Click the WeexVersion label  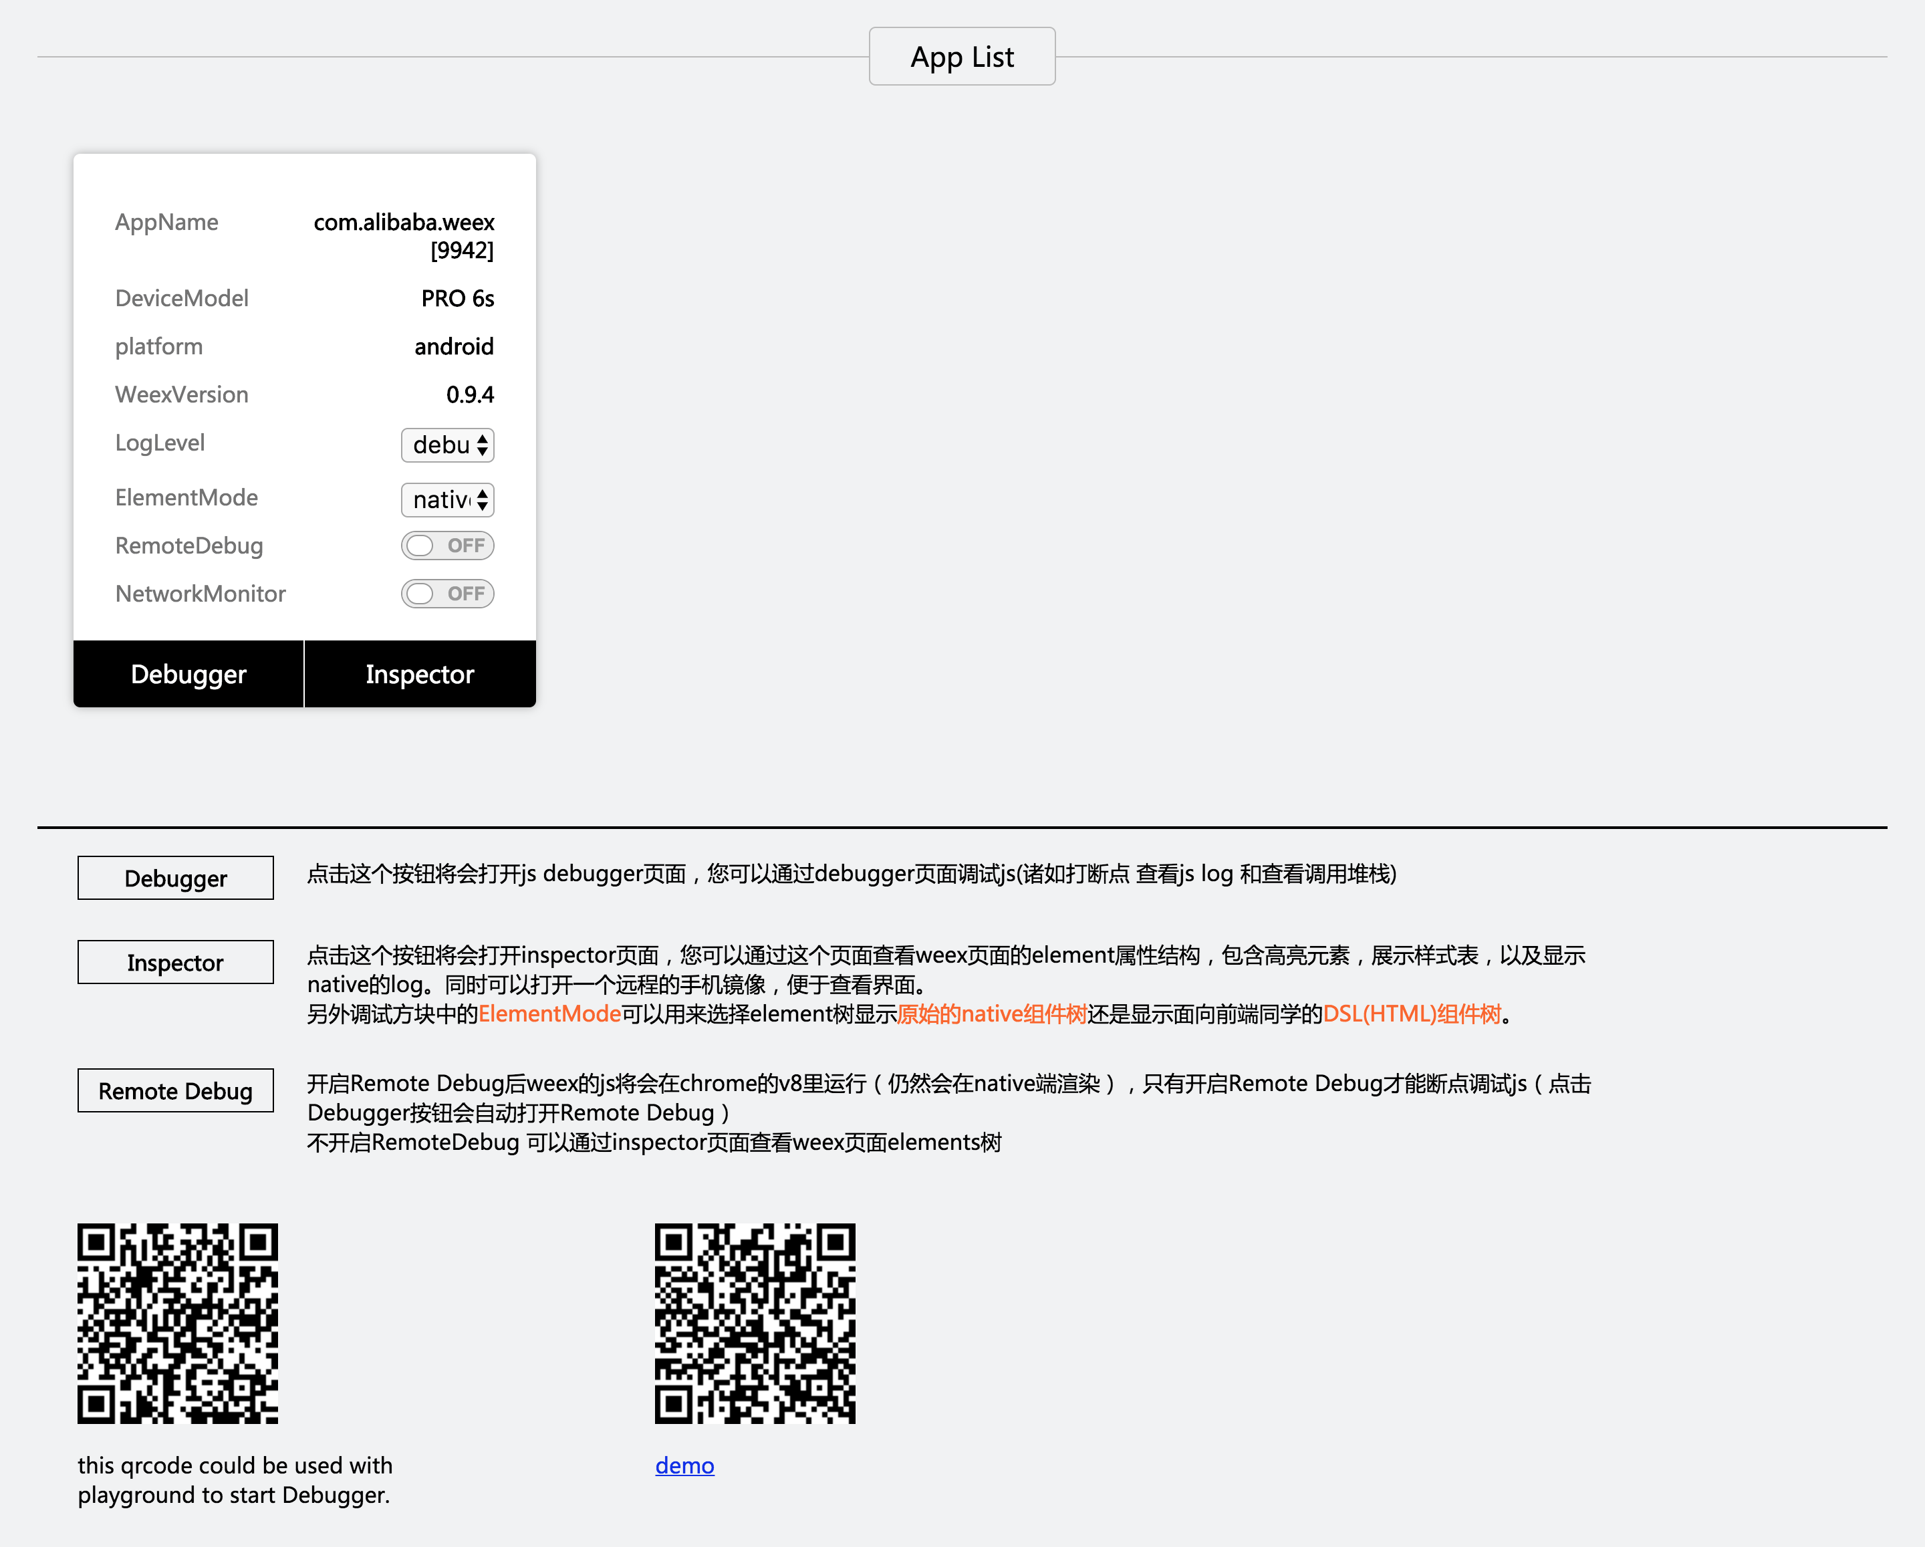click(182, 395)
